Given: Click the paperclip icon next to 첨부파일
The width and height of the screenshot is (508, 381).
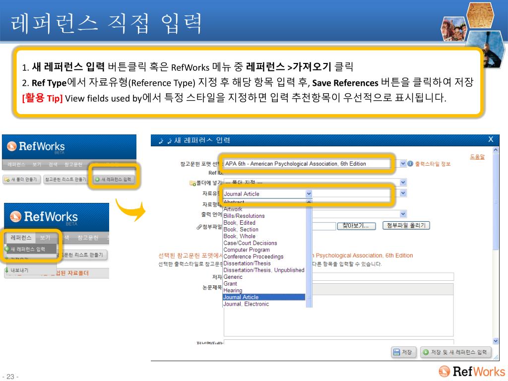Looking at the screenshot, I should [199, 227].
